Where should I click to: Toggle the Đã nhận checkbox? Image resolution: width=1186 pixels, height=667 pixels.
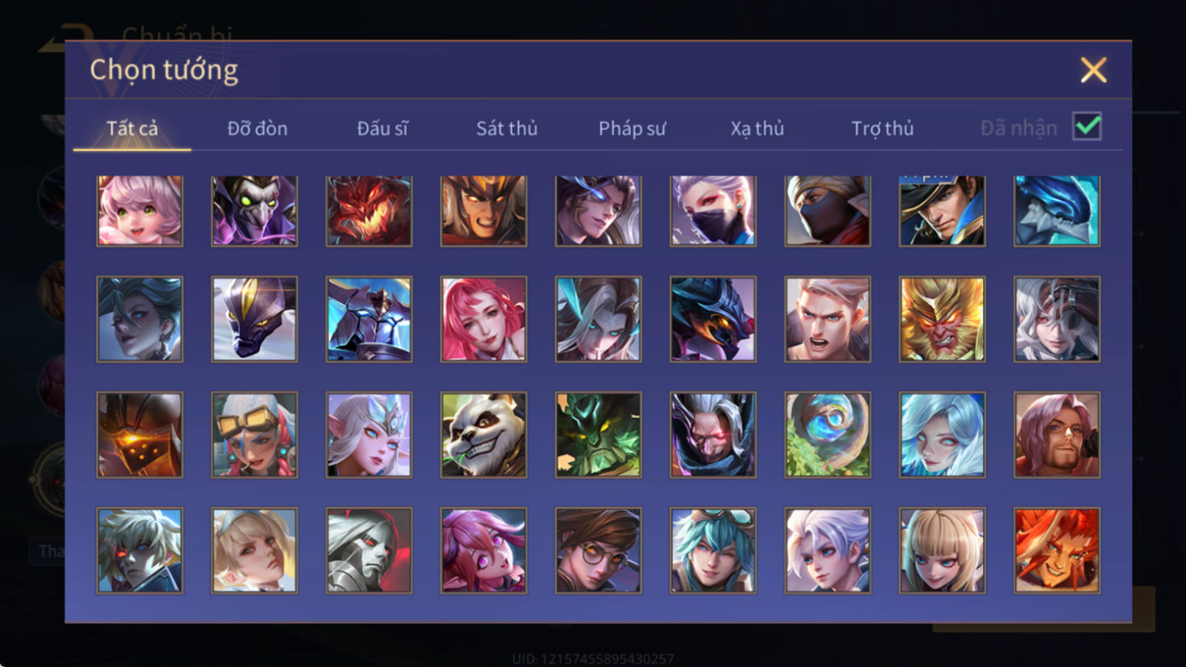point(1087,126)
